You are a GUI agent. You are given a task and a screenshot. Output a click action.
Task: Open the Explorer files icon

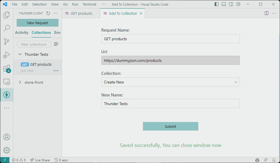tap(7, 15)
